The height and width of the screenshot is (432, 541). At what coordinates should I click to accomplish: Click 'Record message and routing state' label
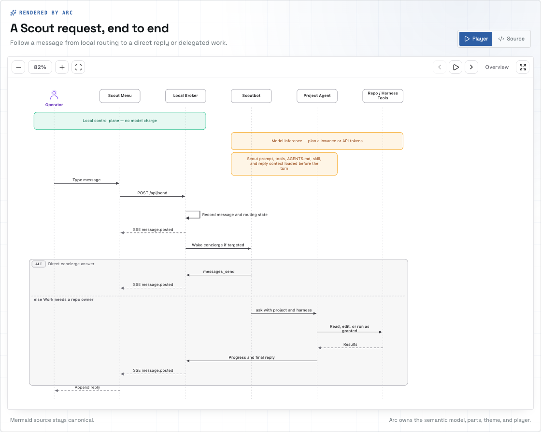coord(235,215)
